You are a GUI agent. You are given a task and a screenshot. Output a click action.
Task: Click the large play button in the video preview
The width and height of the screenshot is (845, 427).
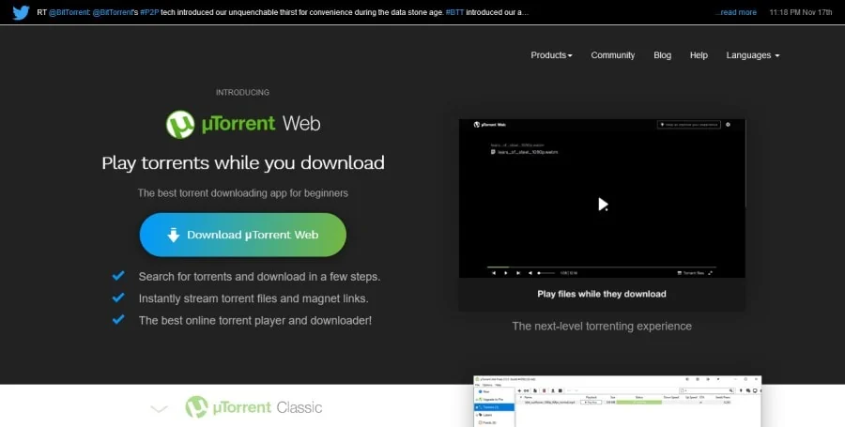point(603,204)
